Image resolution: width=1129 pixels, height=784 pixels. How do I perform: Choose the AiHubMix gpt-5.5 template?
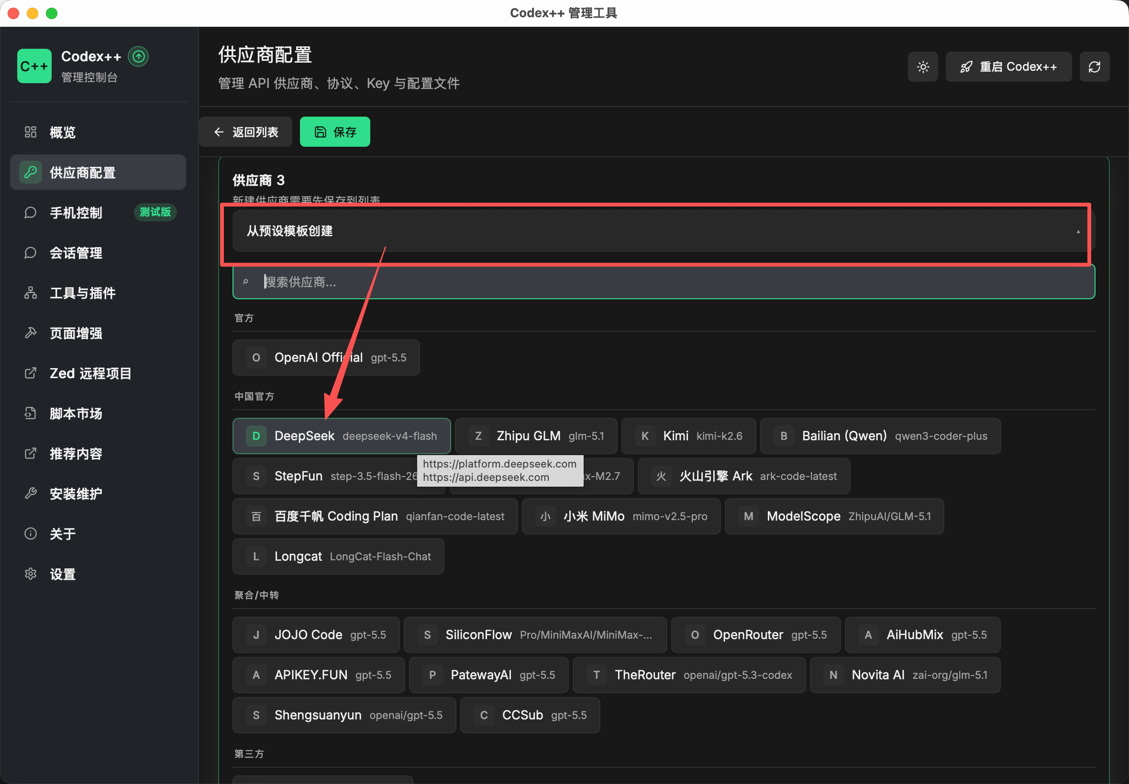[x=922, y=635]
